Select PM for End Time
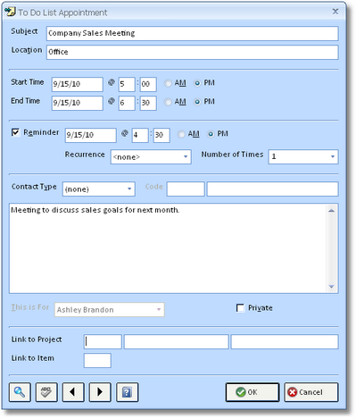 tap(197, 102)
